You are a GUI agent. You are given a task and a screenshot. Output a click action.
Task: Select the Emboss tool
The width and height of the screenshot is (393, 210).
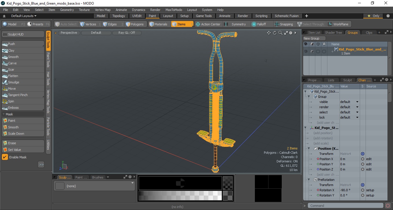click(x=23, y=108)
